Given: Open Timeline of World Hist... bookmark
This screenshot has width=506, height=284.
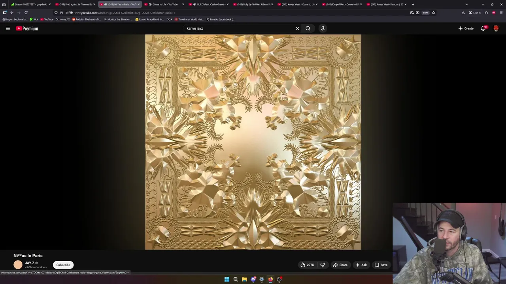Looking at the screenshot, I should pyautogui.click(x=189, y=19).
